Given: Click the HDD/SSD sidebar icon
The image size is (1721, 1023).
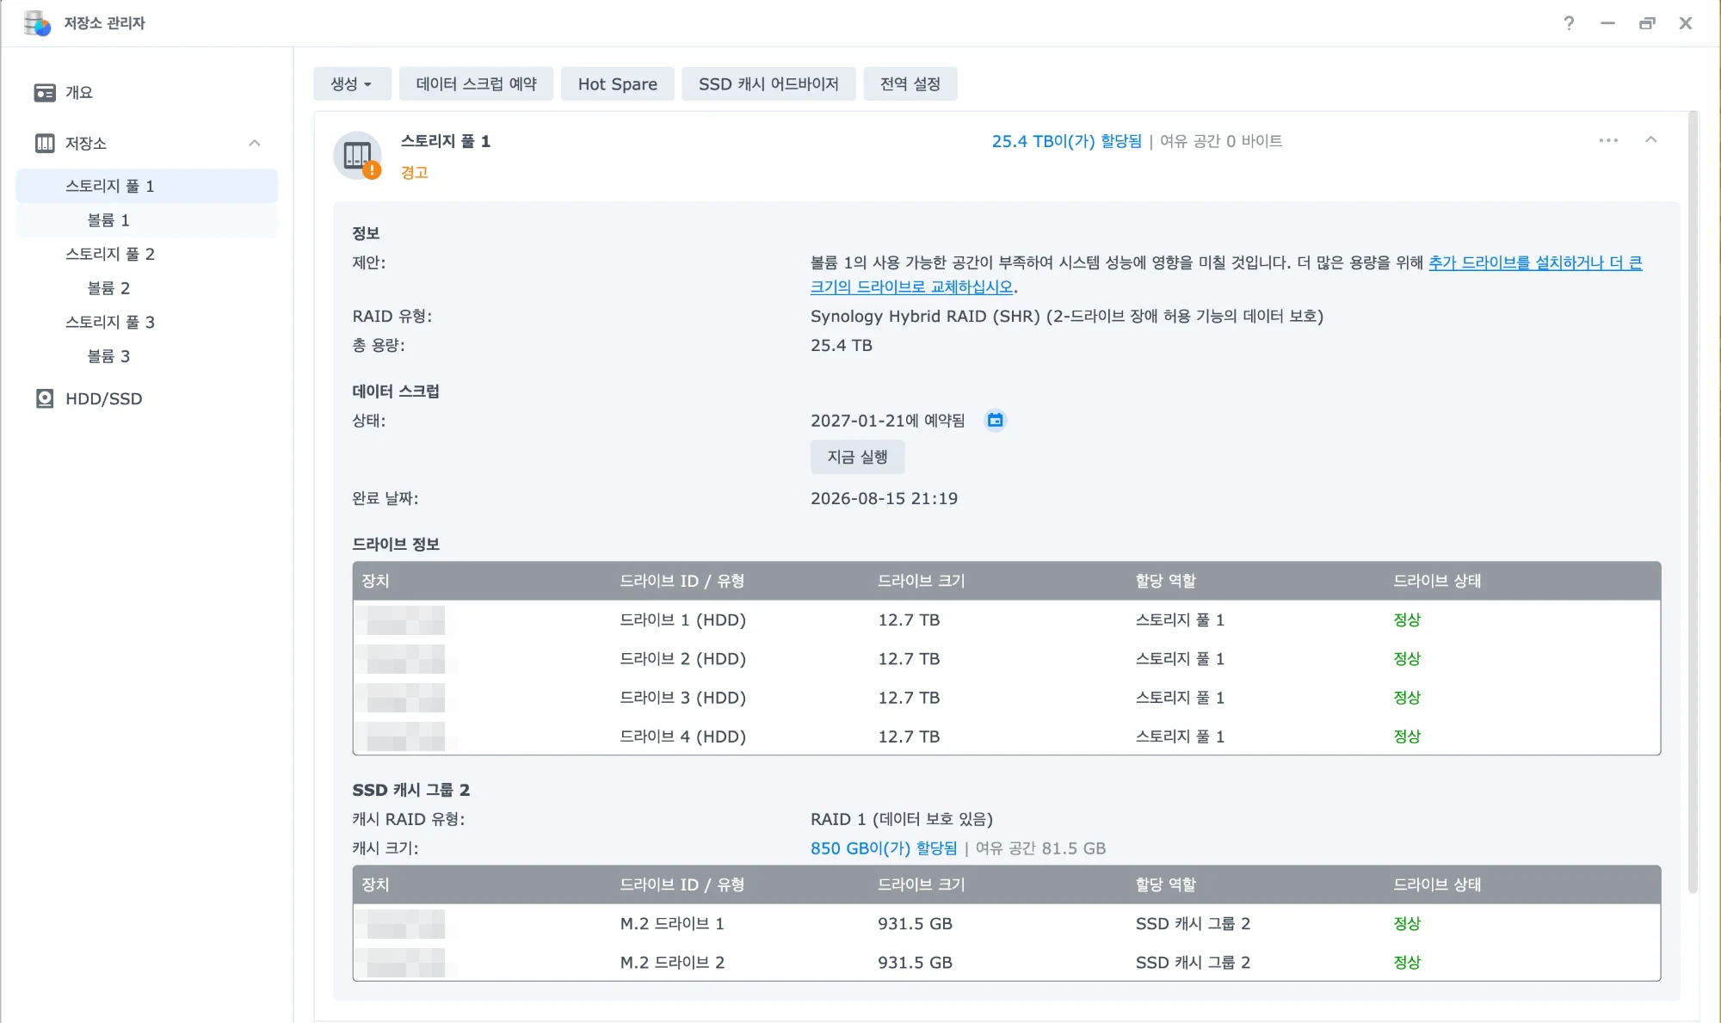Looking at the screenshot, I should click(x=45, y=398).
